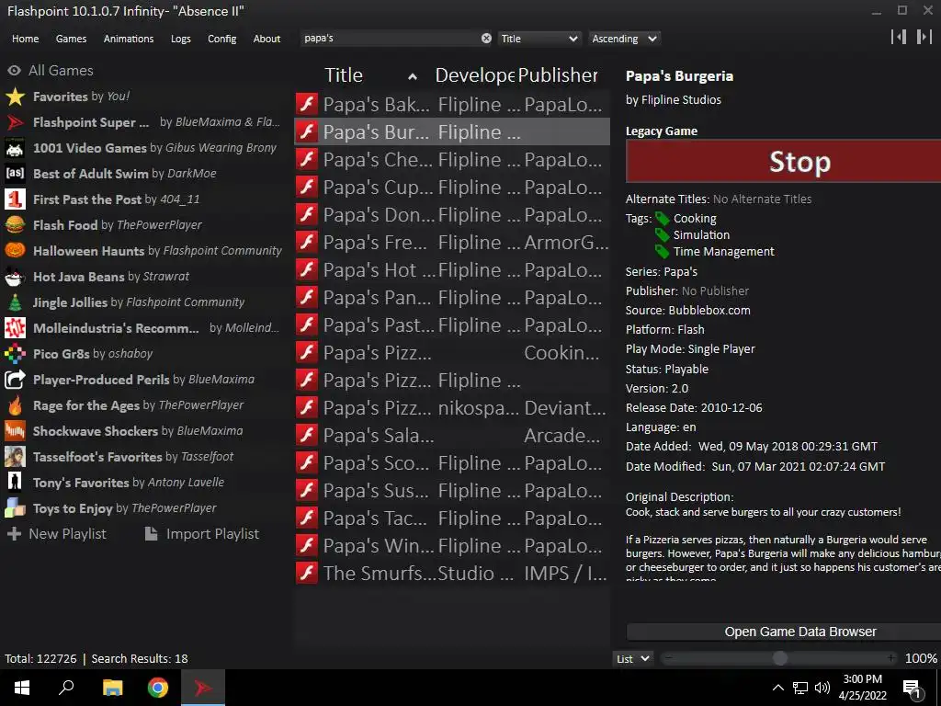Open the Animations menu tab
This screenshot has width=941, height=706.
129,39
